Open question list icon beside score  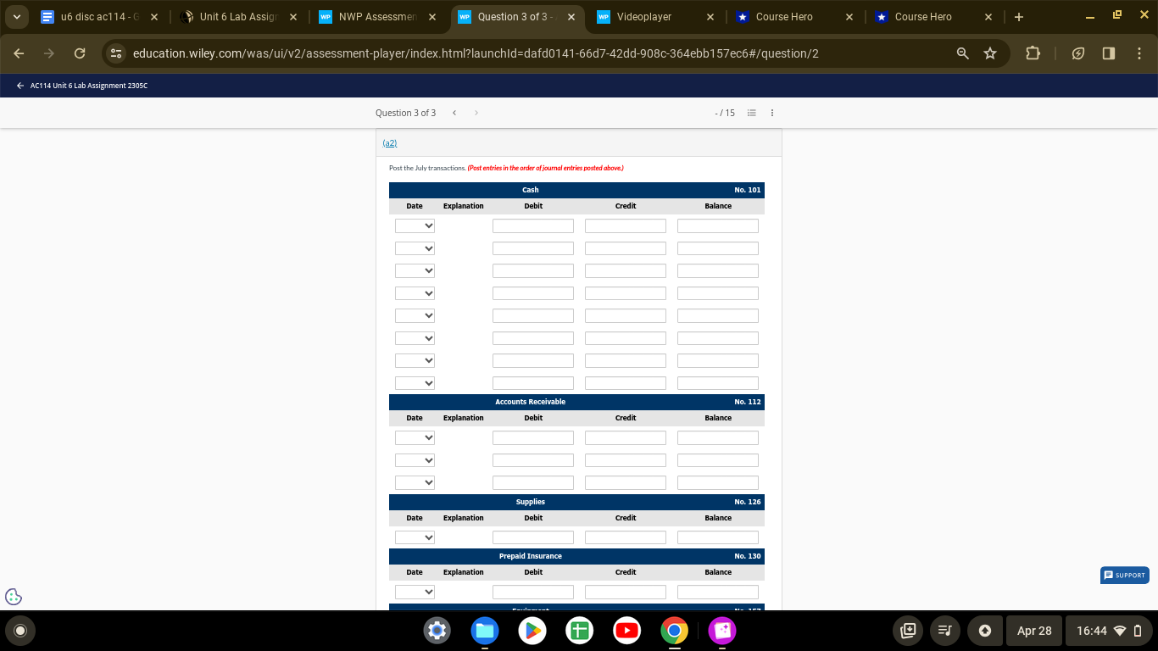[x=751, y=113]
